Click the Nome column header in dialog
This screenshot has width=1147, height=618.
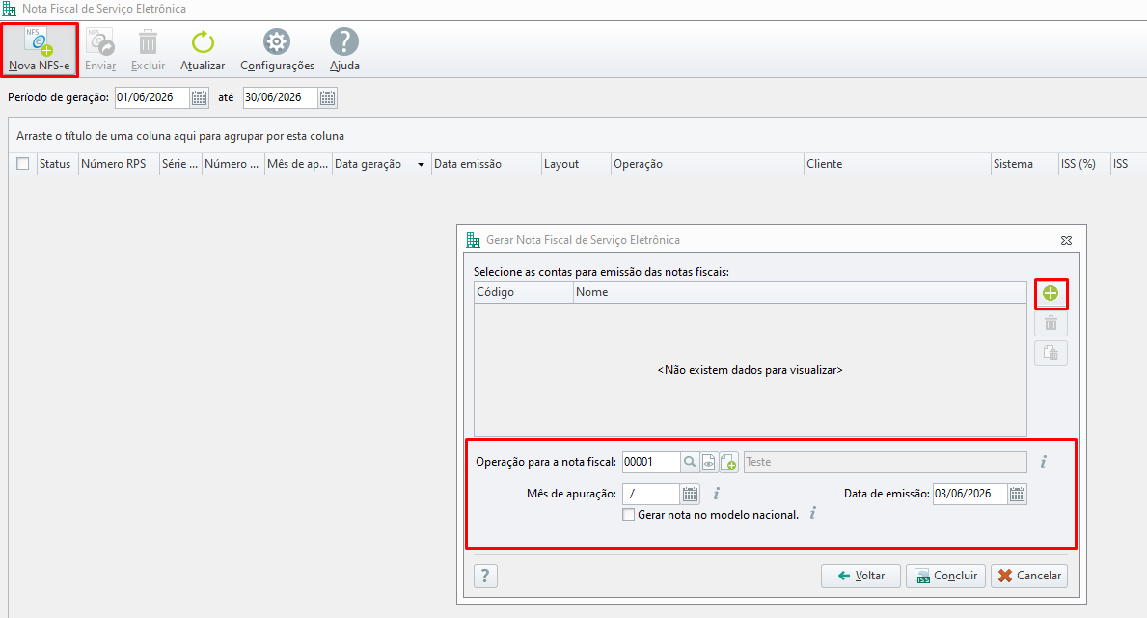click(801, 292)
